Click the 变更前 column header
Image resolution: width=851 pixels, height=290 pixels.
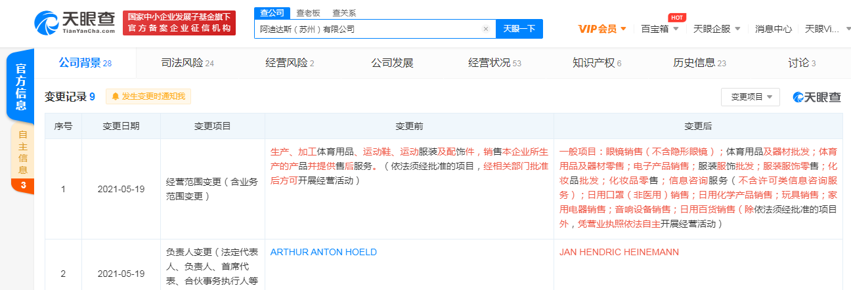409,126
